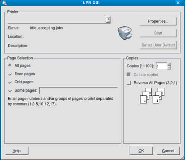Click the LPR GUI title bar app icon
Viewport: 185px width, 160px height.
coord(4,3)
